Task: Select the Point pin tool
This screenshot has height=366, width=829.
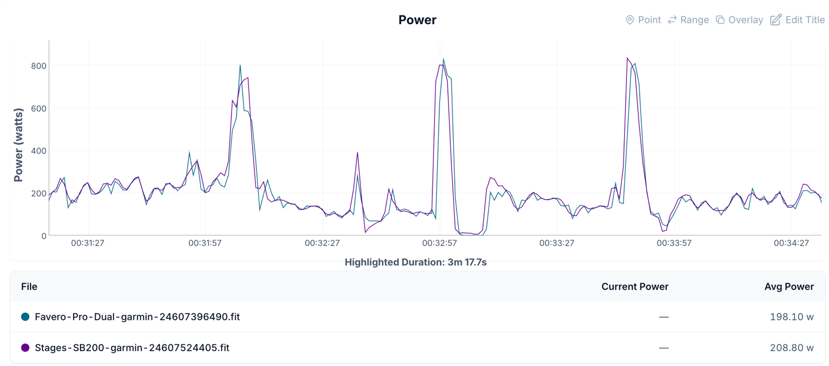Action: tap(643, 20)
